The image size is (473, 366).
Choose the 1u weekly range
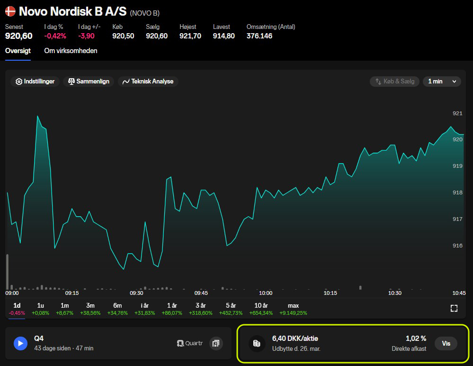[40, 309]
